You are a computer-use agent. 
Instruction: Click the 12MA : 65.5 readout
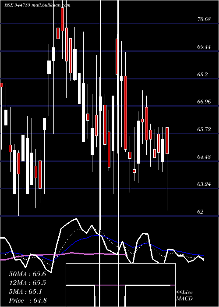(27, 283)
